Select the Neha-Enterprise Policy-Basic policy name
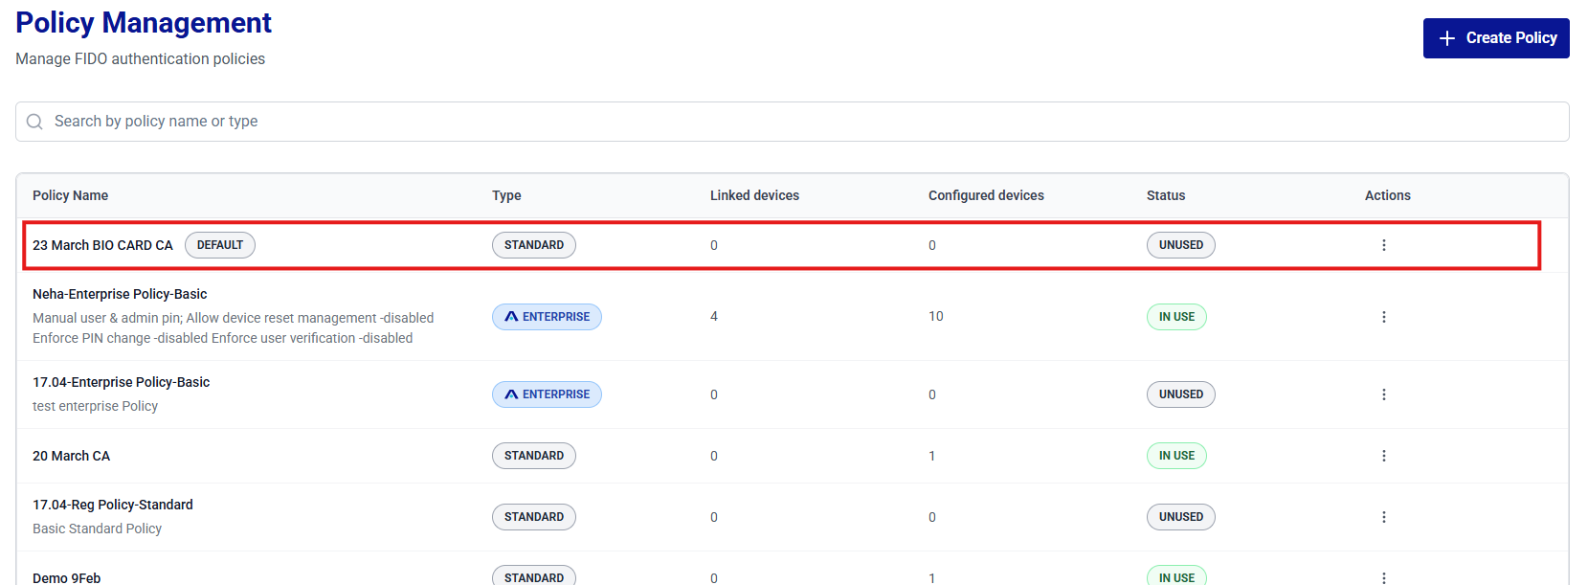Image resolution: width=1588 pixels, height=585 pixels. click(x=120, y=294)
